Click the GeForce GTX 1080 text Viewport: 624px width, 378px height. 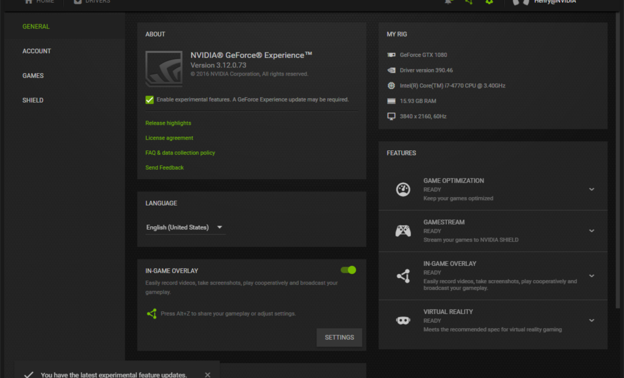point(424,55)
